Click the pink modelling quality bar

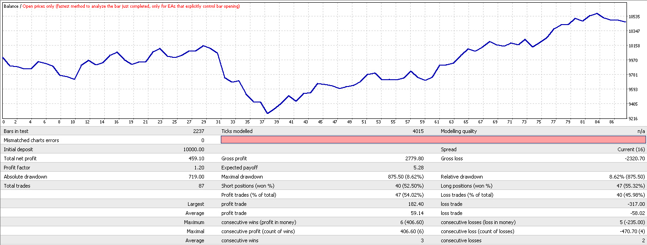pyautogui.click(x=433, y=140)
